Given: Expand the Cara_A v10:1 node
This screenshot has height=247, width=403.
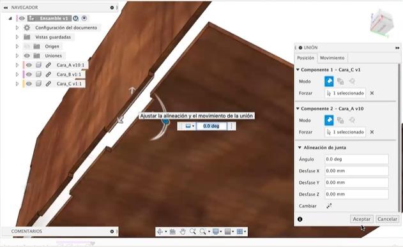Looking at the screenshot, I should click(17, 65).
